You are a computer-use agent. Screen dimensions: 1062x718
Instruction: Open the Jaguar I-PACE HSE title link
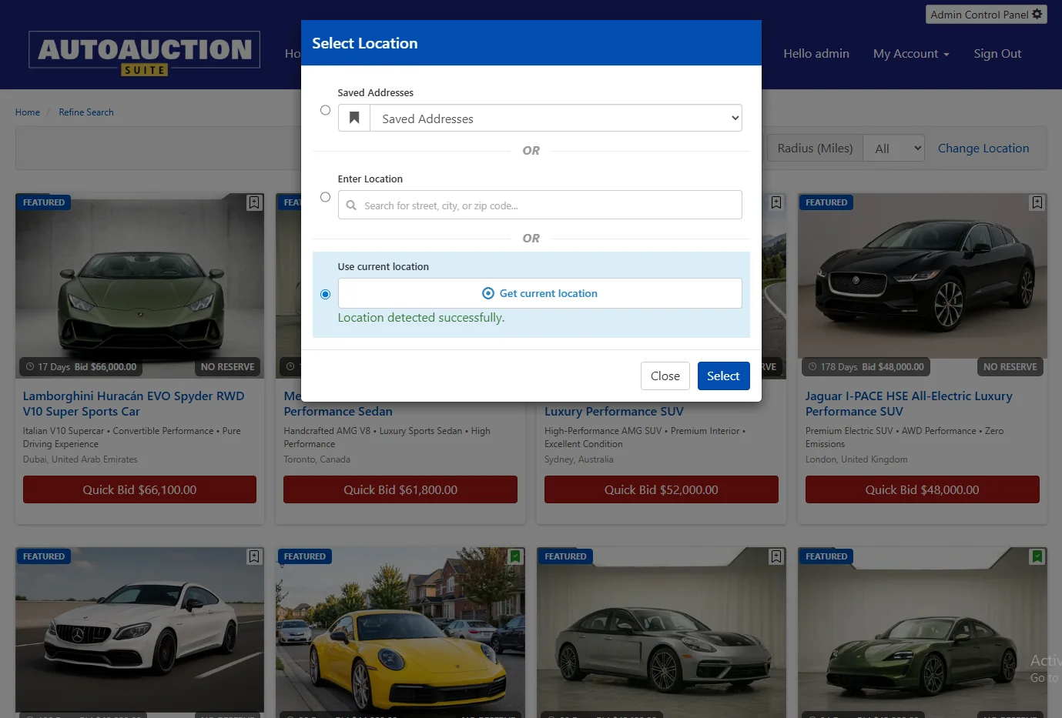[909, 403]
